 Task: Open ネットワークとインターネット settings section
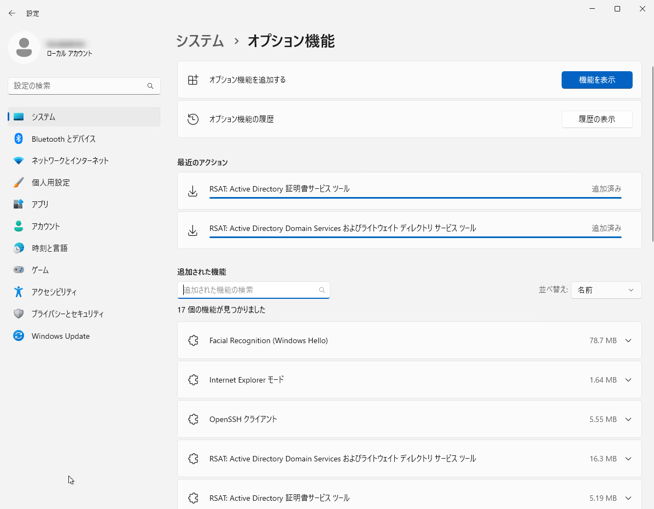coord(84,161)
